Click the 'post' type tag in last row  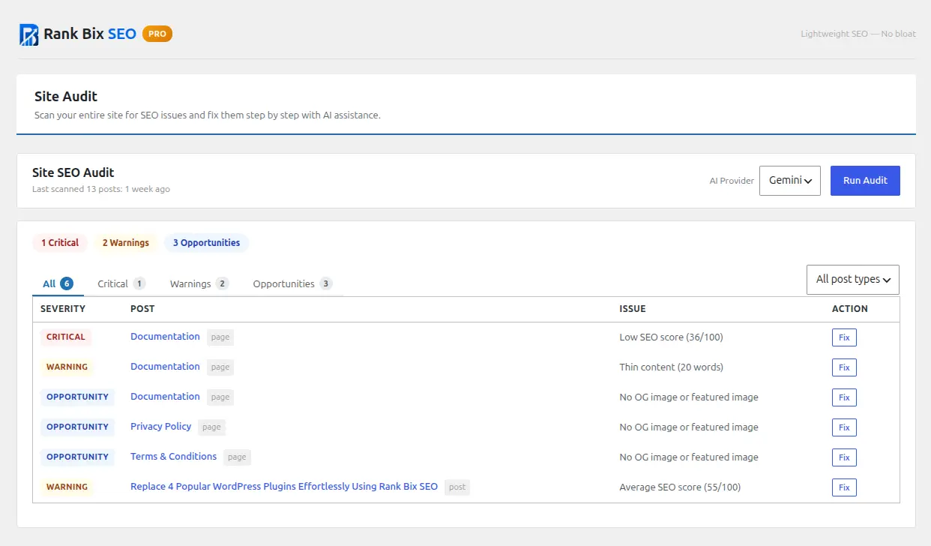457,487
